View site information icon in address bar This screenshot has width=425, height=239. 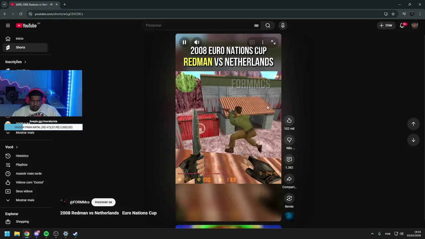pos(30,14)
